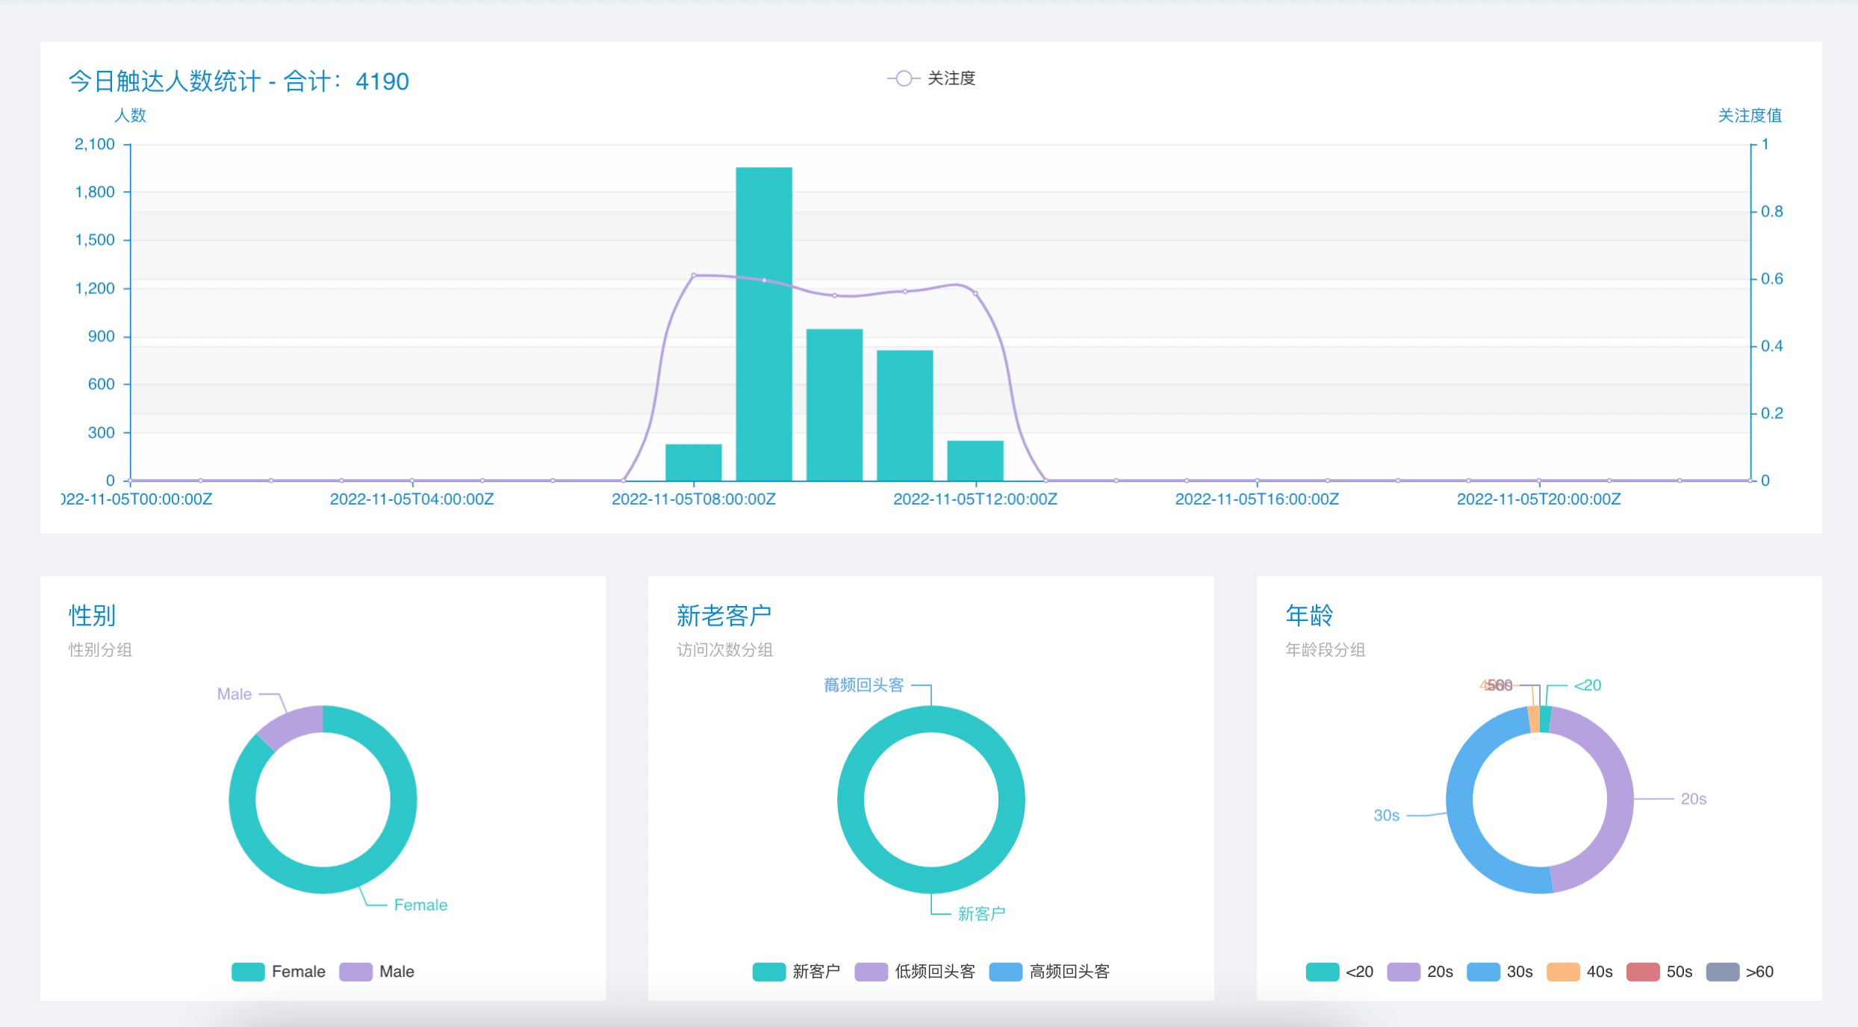Toggle the >60 age legend item
Image resolution: width=1858 pixels, height=1027 pixels.
(x=1741, y=972)
